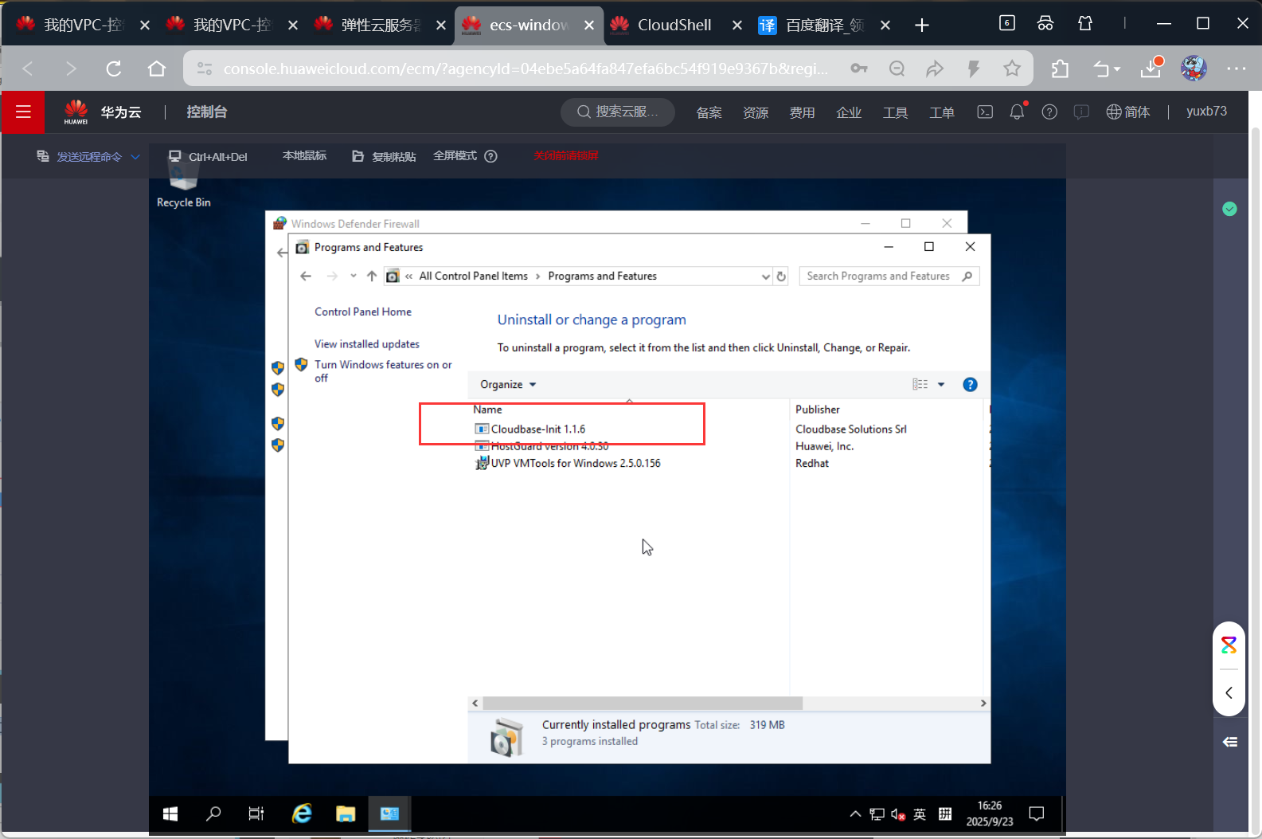Viewport: 1262px width, 839px height.
Task: Bookmark page with star icon
Action: click(1012, 69)
